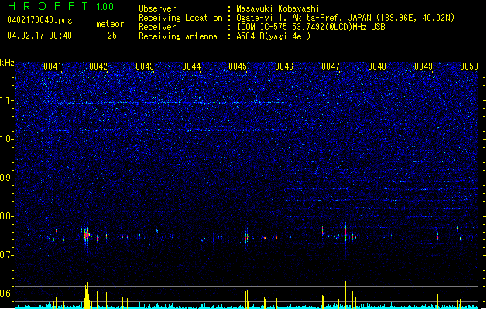Screen dimensions: 487x309
Task: Click the widest yellow intensity spike before 0042
Action: [x=87, y=295]
